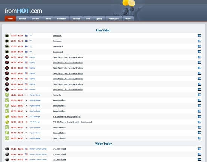
Task: Click Olympic Games category in Freestyle row
Action: [x=35, y=95]
